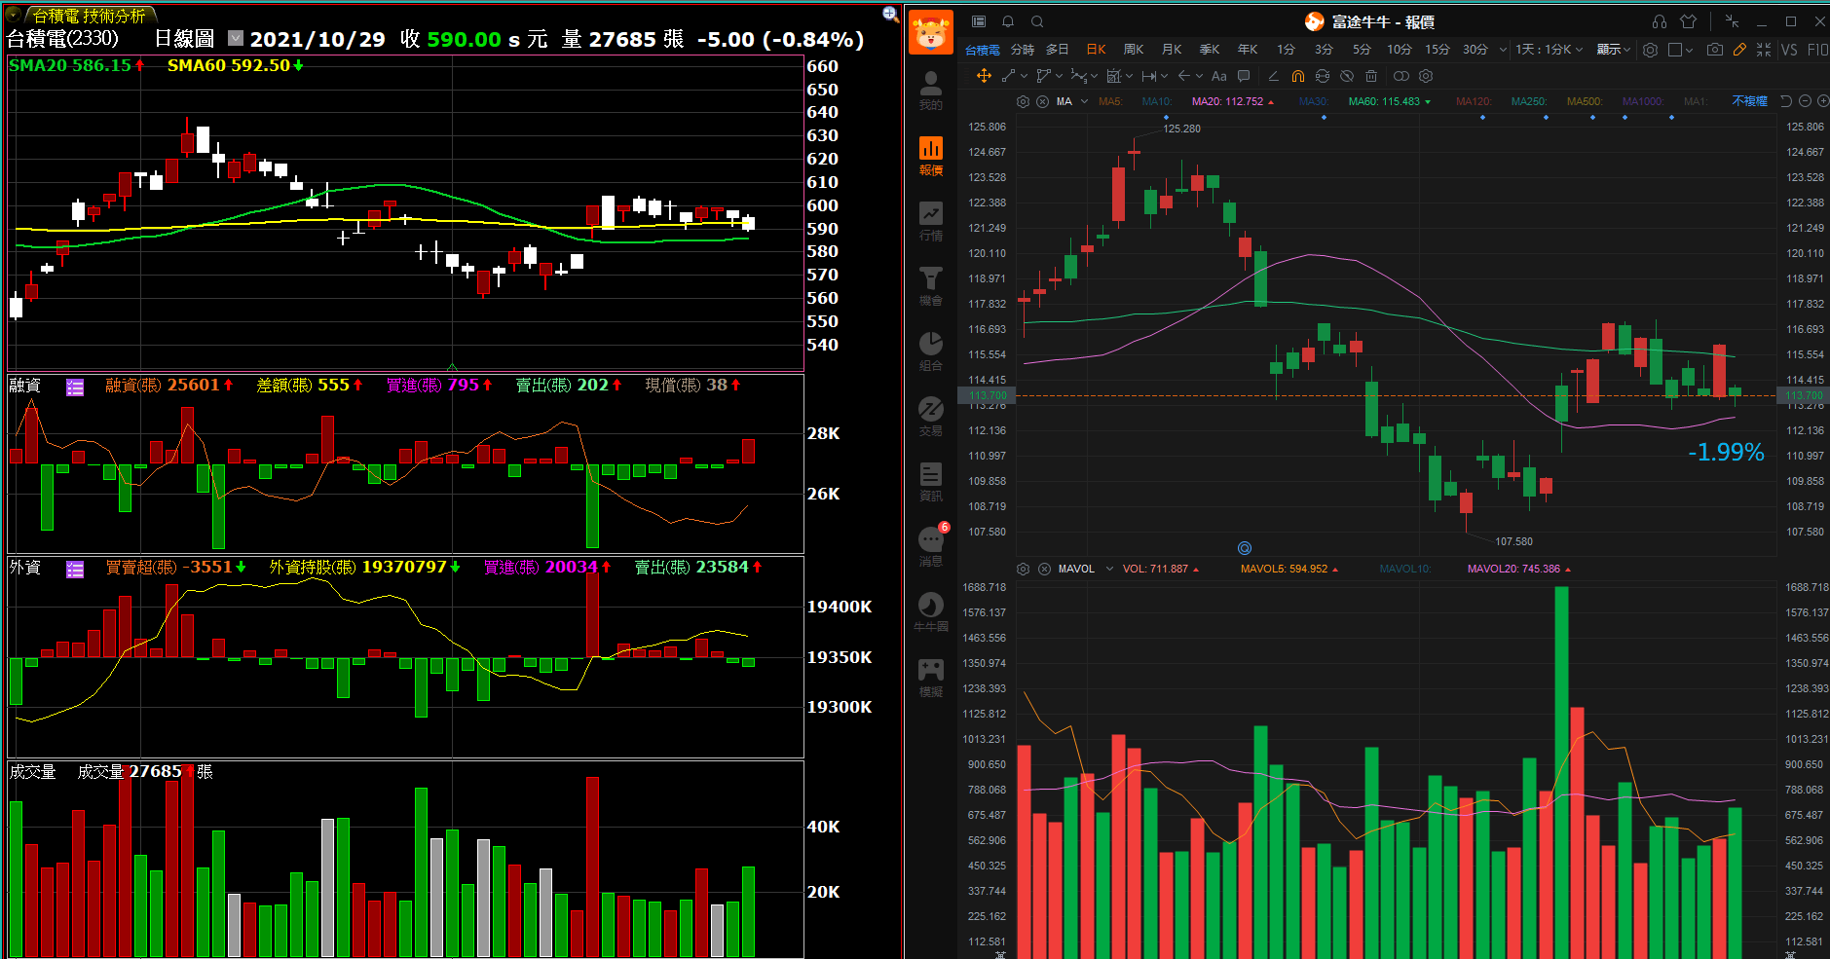1830x959 pixels.
Task: Select the comment bubble annotation tool
Action: pyautogui.click(x=1244, y=76)
